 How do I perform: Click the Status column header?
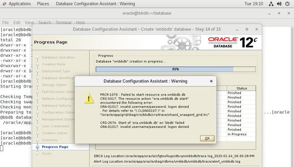(241, 88)
